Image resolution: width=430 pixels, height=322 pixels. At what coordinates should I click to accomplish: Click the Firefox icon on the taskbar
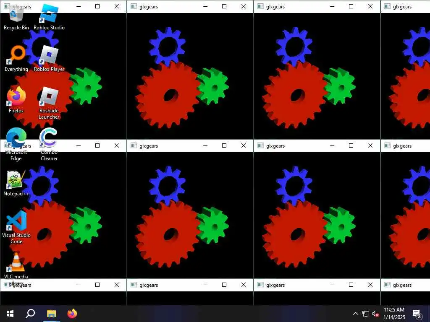pyautogui.click(x=72, y=314)
